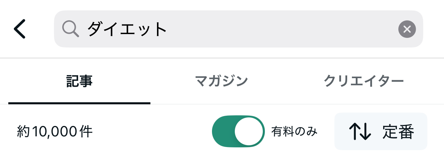Screen dimensions: 444x157
Task: Clear the ダイエット search text with X
Action: pyautogui.click(x=407, y=29)
